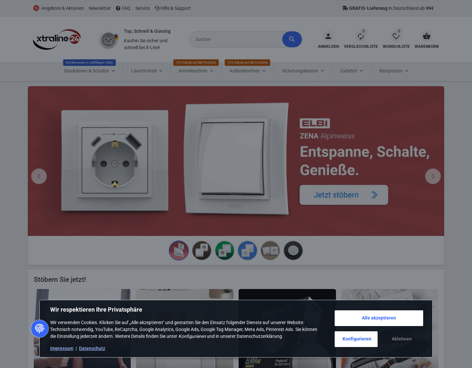
Task: Click the percent Angebote & Aktionen icon
Action: pos(36,8)
